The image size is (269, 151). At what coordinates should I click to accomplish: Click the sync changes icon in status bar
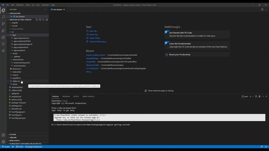click(x=13, y=147)
